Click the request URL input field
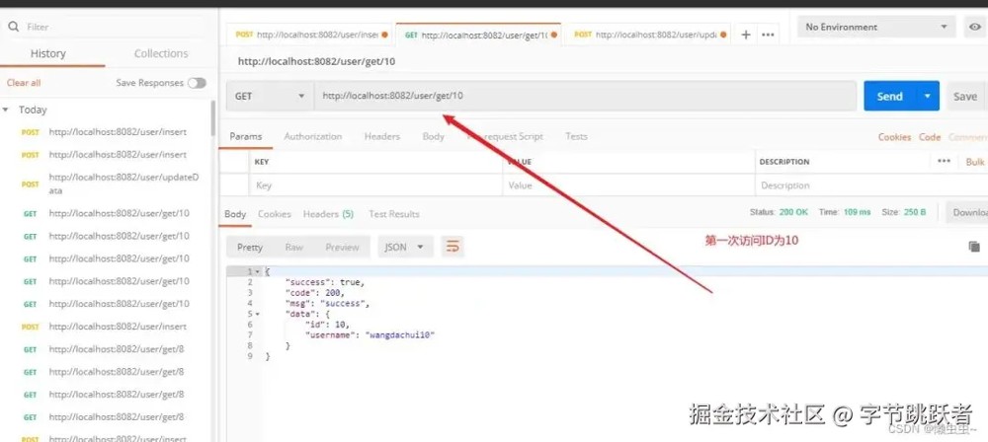Screen dimensions: 988x442 pos(585,97)
